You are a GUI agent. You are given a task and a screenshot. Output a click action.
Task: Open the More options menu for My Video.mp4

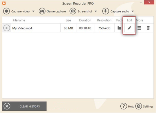[139, 28]
